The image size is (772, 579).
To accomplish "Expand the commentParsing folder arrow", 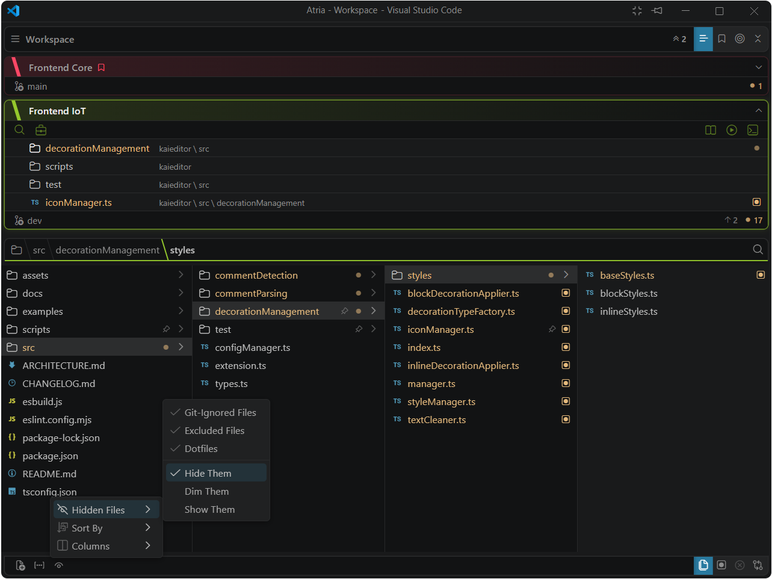I will tap(374, 293).
